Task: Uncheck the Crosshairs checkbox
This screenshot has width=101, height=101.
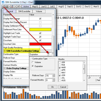Action: [40, 40]
